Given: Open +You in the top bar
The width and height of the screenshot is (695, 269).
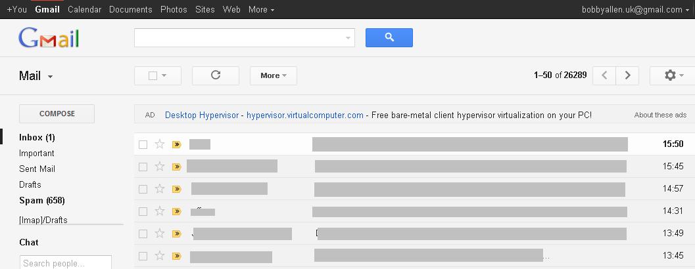Looking at the screenshot, I should [x=17, y=9].
